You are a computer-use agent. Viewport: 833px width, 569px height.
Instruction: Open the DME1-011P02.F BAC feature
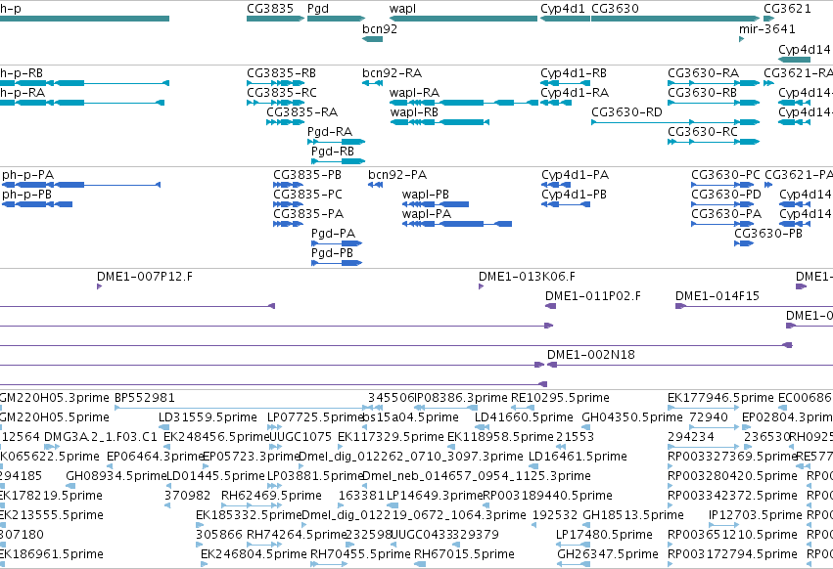point(550,306)
